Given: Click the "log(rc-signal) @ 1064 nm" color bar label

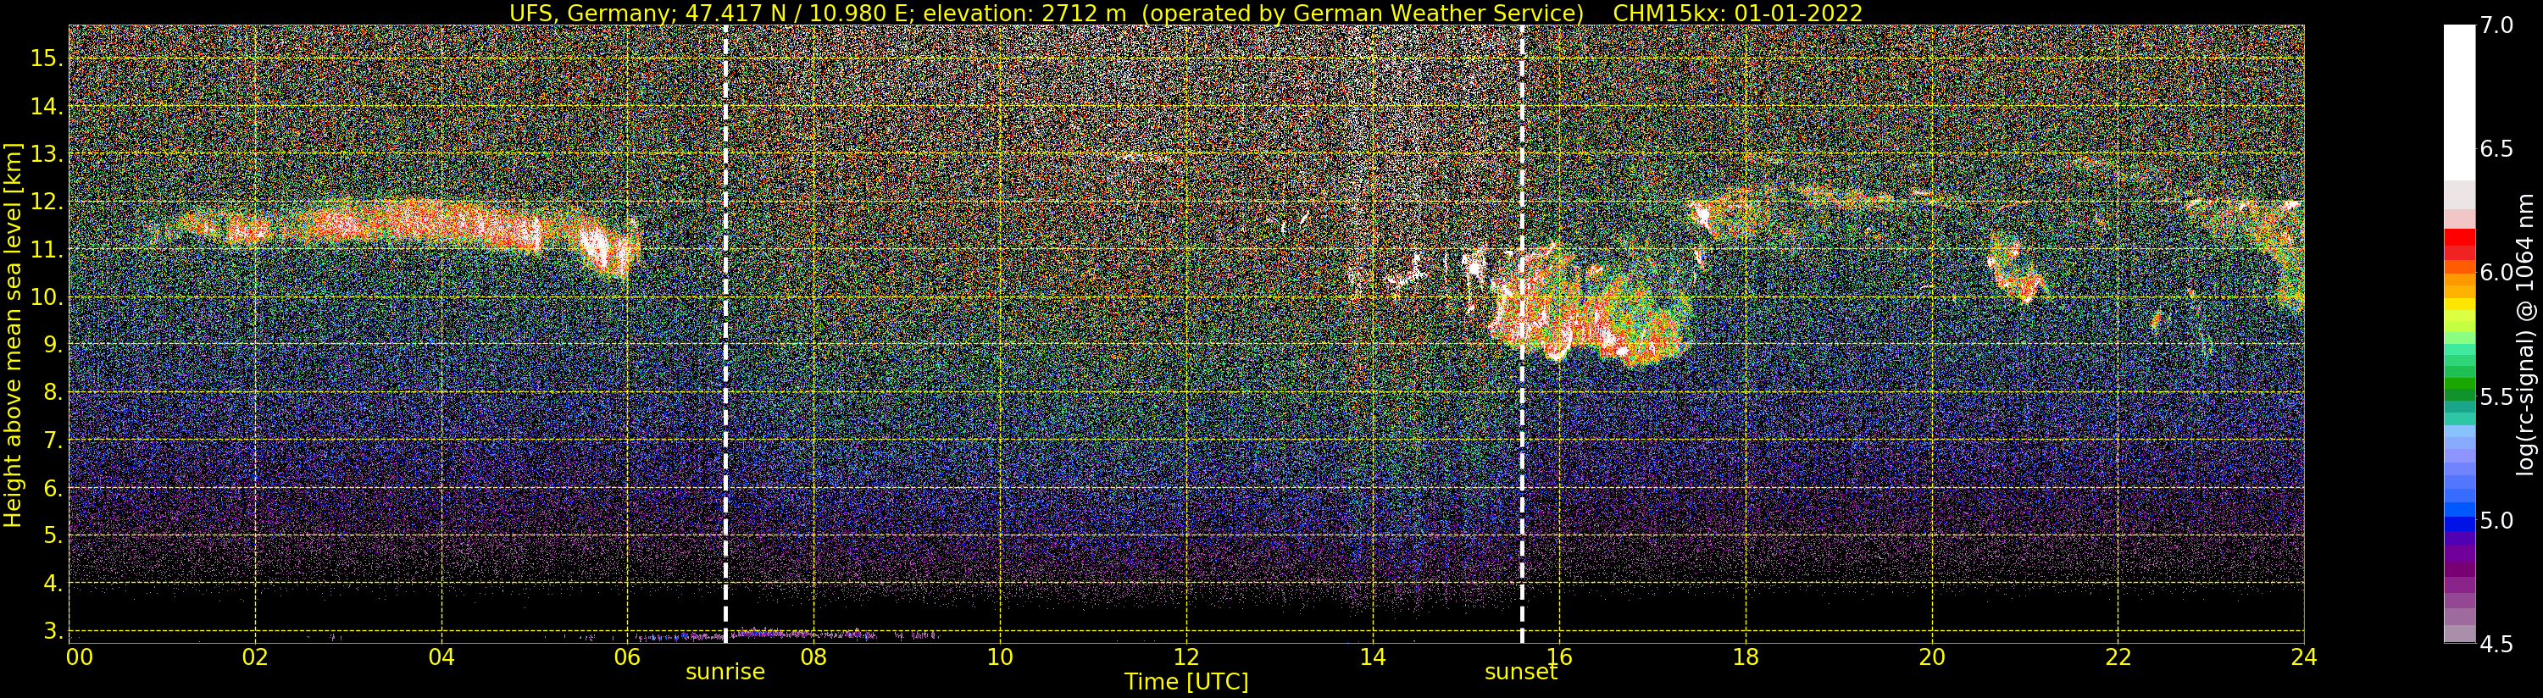Looking at the screenshot, I should coord(2524,333).
